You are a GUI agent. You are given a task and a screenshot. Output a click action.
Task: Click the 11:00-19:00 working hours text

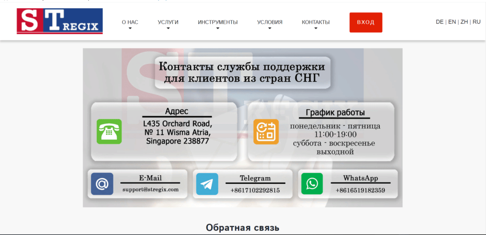coord(336,135)
